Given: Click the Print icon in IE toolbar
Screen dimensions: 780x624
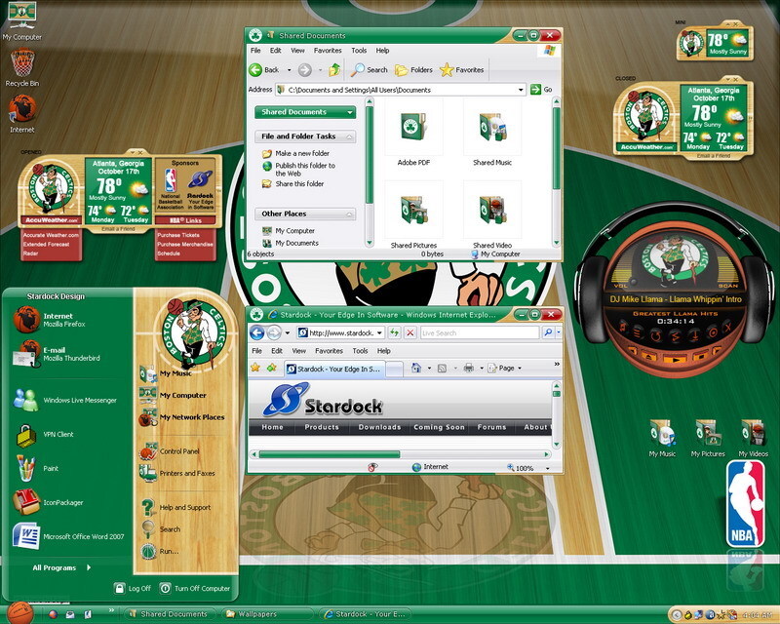Looking at the screenshot, I should (469, 368).
